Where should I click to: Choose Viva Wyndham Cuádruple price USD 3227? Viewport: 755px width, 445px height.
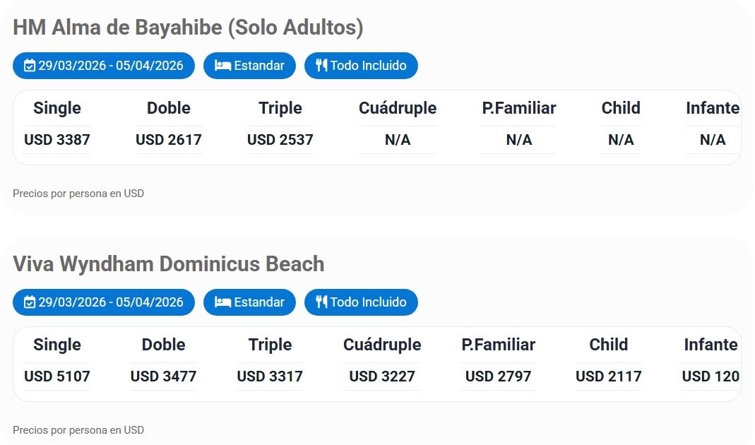coord(382,376)
